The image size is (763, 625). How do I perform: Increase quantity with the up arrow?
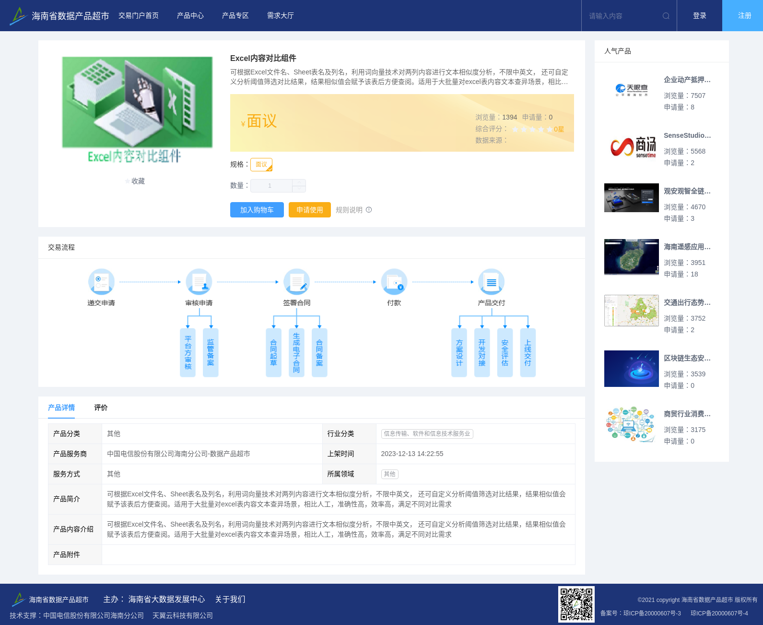click(x=299, y=182)
